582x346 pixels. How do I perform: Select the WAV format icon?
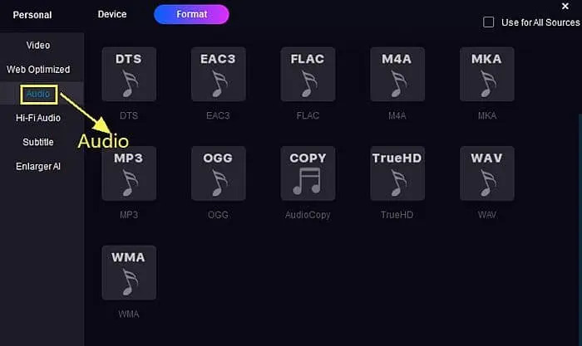487,173
